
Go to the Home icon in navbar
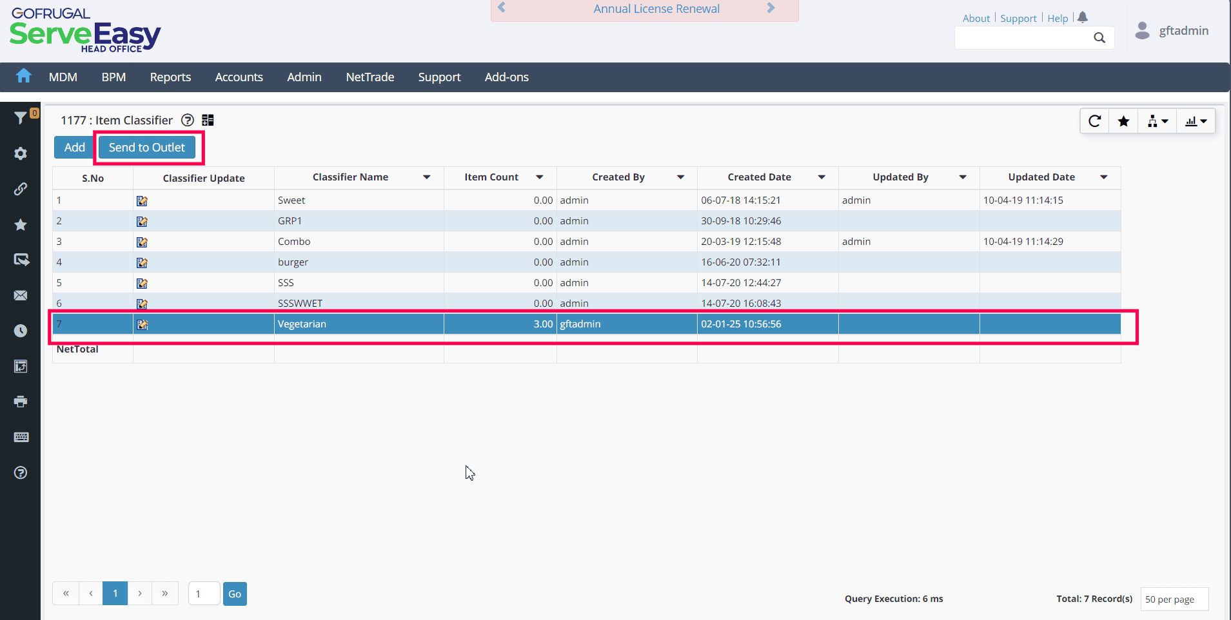point(24,76)
